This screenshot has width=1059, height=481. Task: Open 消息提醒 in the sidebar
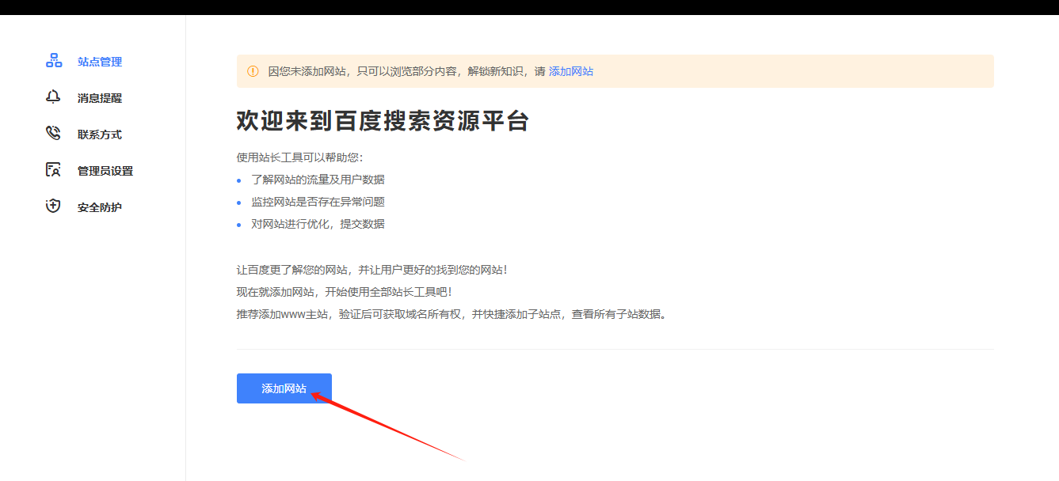tap(100, 98)
